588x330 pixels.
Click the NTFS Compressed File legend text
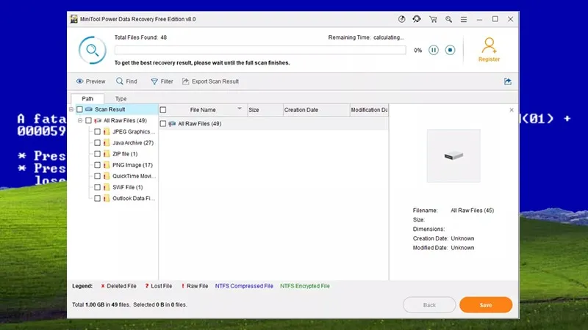click(244, 286)
